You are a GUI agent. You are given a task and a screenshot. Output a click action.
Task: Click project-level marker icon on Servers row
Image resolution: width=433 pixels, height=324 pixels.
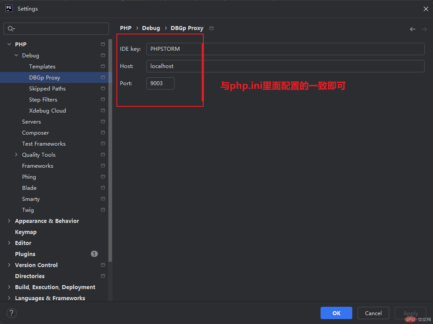103,121
